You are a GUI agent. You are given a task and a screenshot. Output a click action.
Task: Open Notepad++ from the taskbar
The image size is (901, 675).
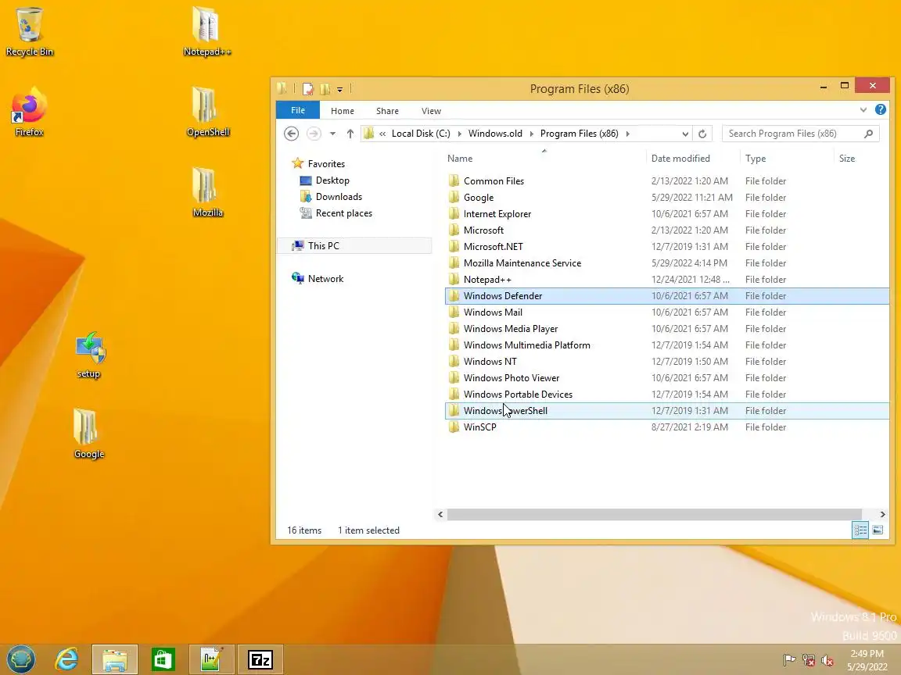click(x=211, y=659)
